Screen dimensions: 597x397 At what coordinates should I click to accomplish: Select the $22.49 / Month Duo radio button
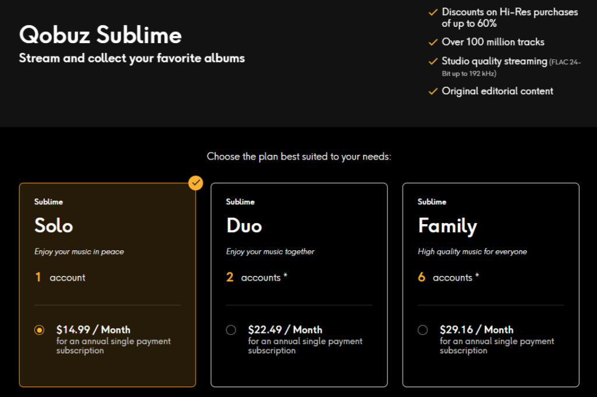[x=231, y=329]
